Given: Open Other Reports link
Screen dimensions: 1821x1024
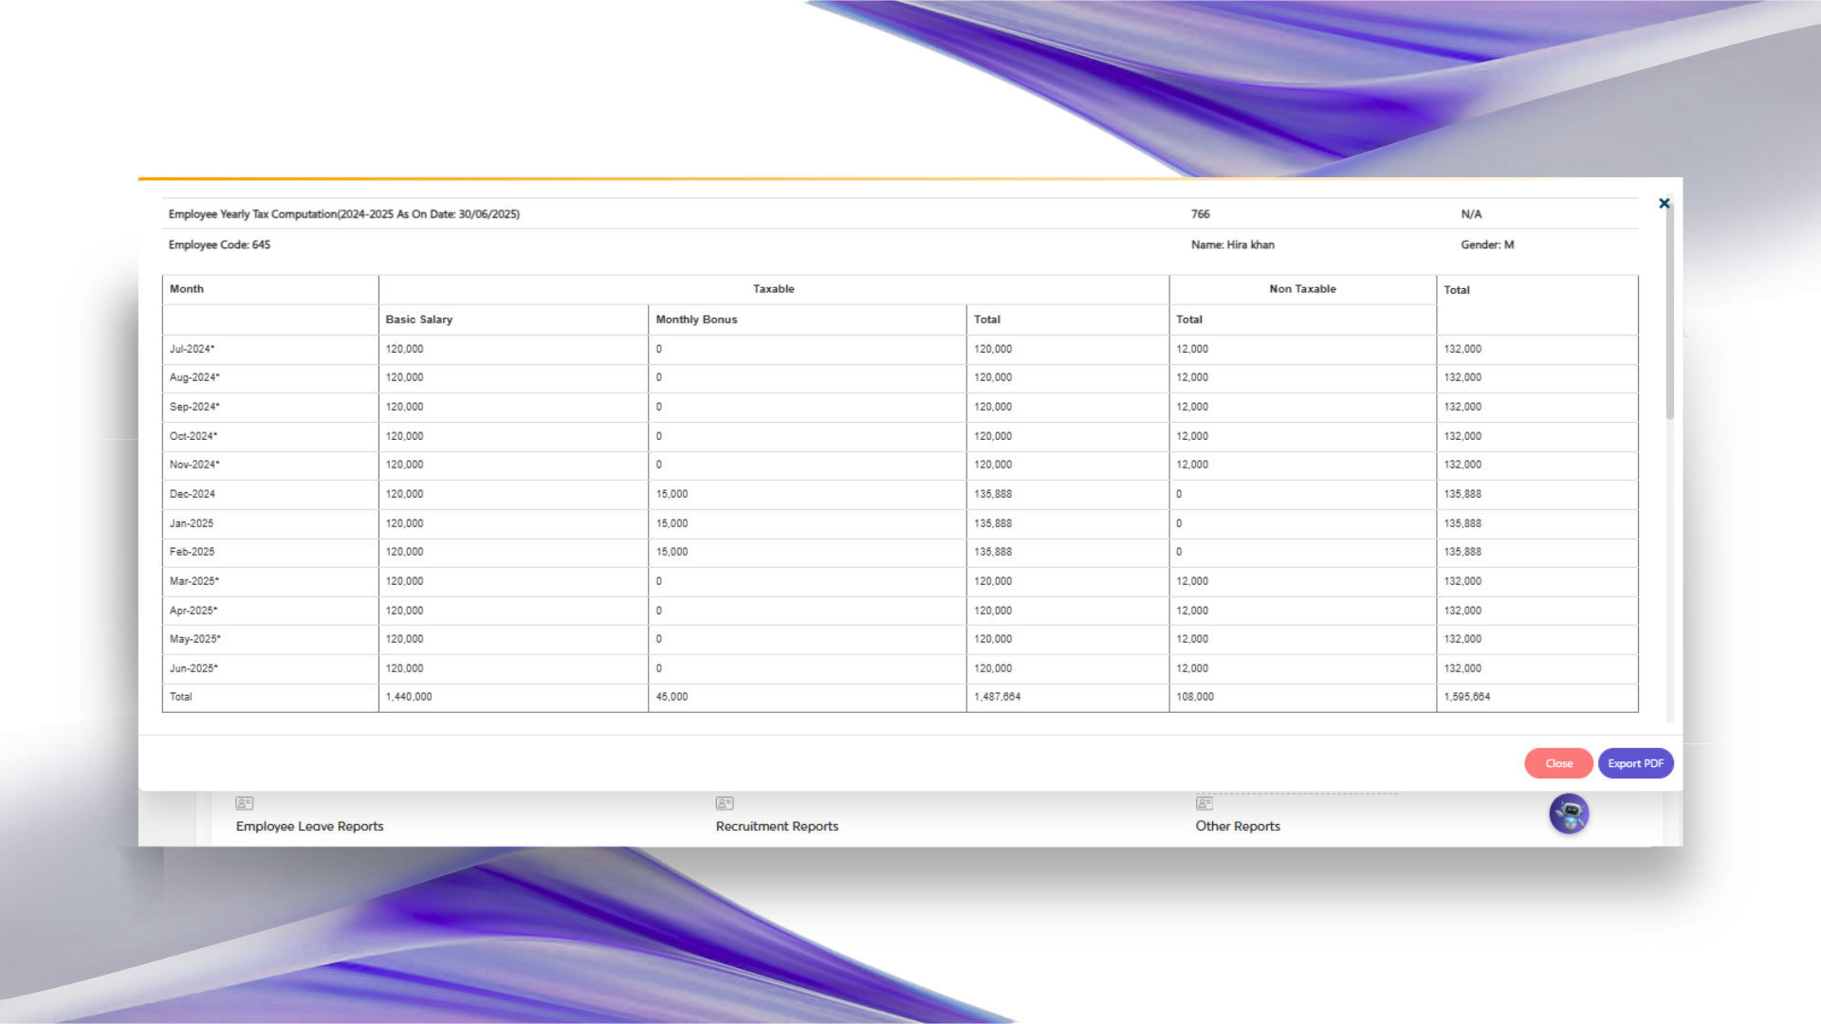Looking at the screenshot, I should [x=1237, y=827].
